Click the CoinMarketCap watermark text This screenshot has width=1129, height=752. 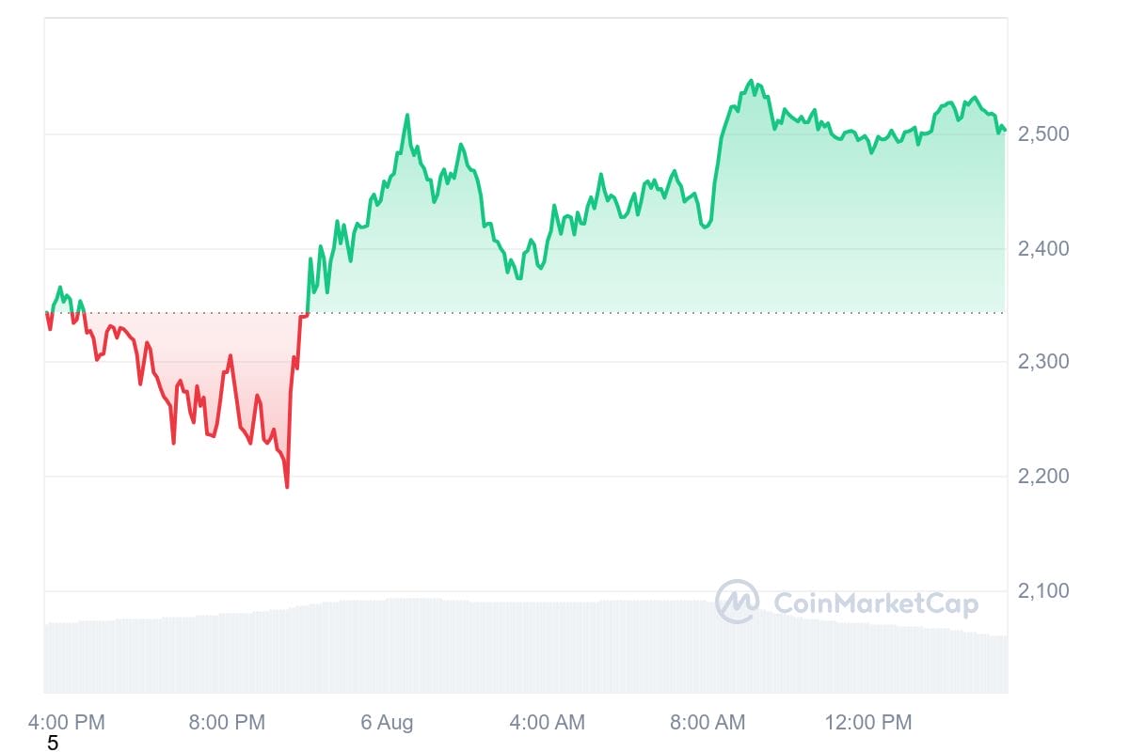pyautogui.click(x=875, y=603)
